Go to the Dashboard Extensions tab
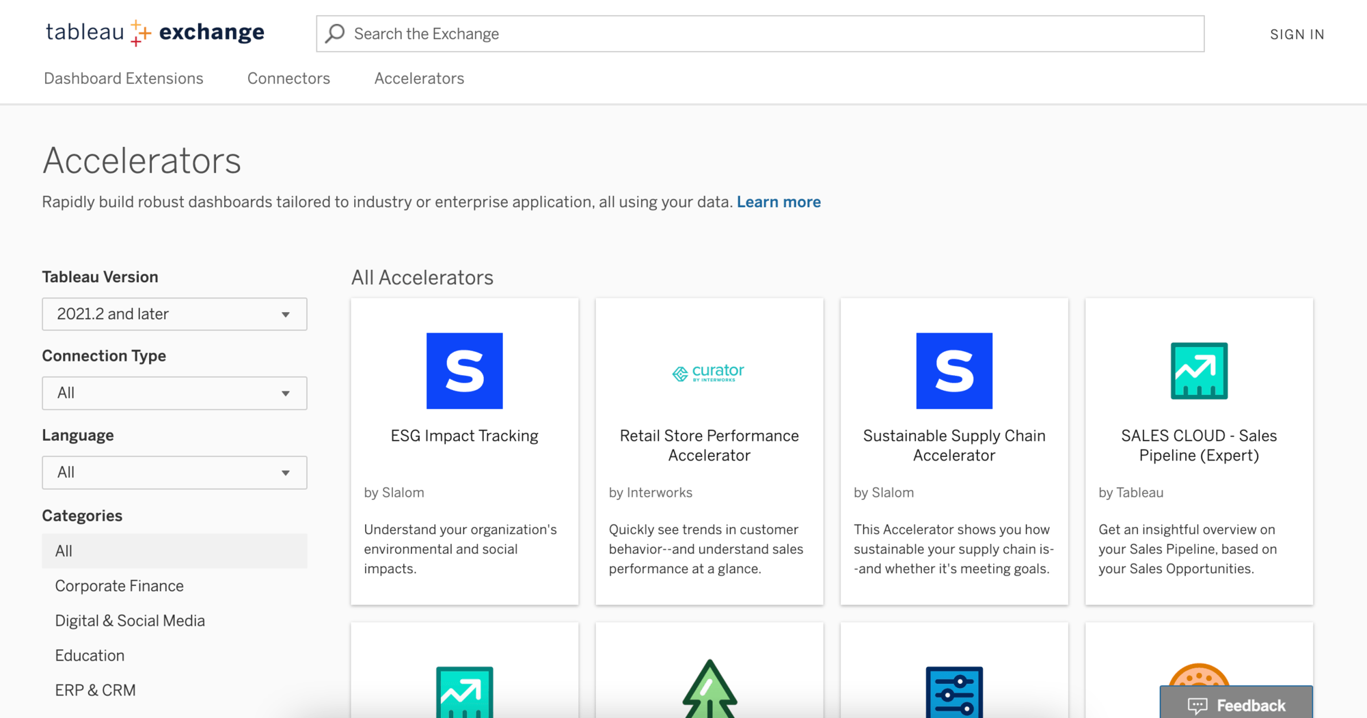 coord(124,79)
